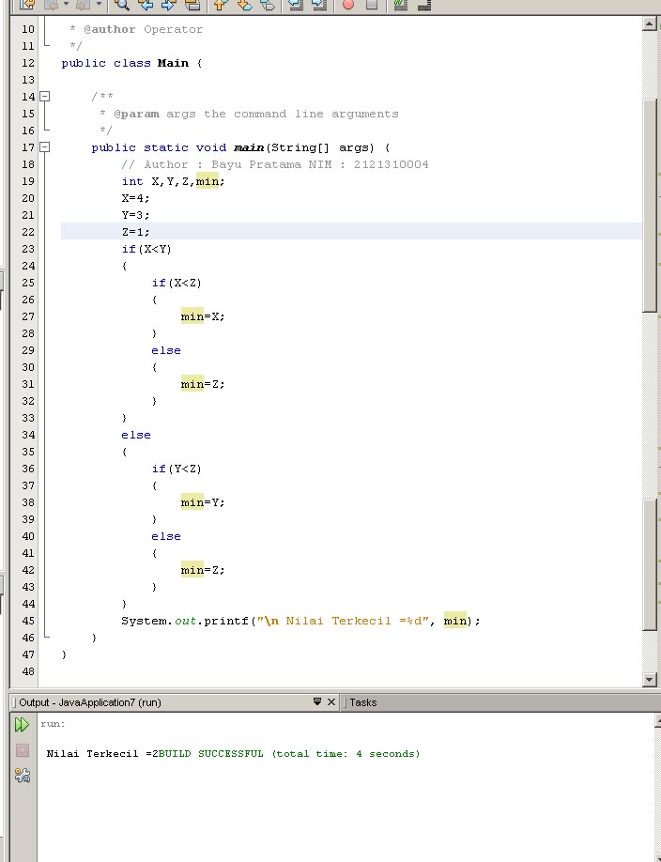The width and height of the screenshot is (661, 862).
Task: Click the 'else' keyword on line 40
Action: point(166,536)
